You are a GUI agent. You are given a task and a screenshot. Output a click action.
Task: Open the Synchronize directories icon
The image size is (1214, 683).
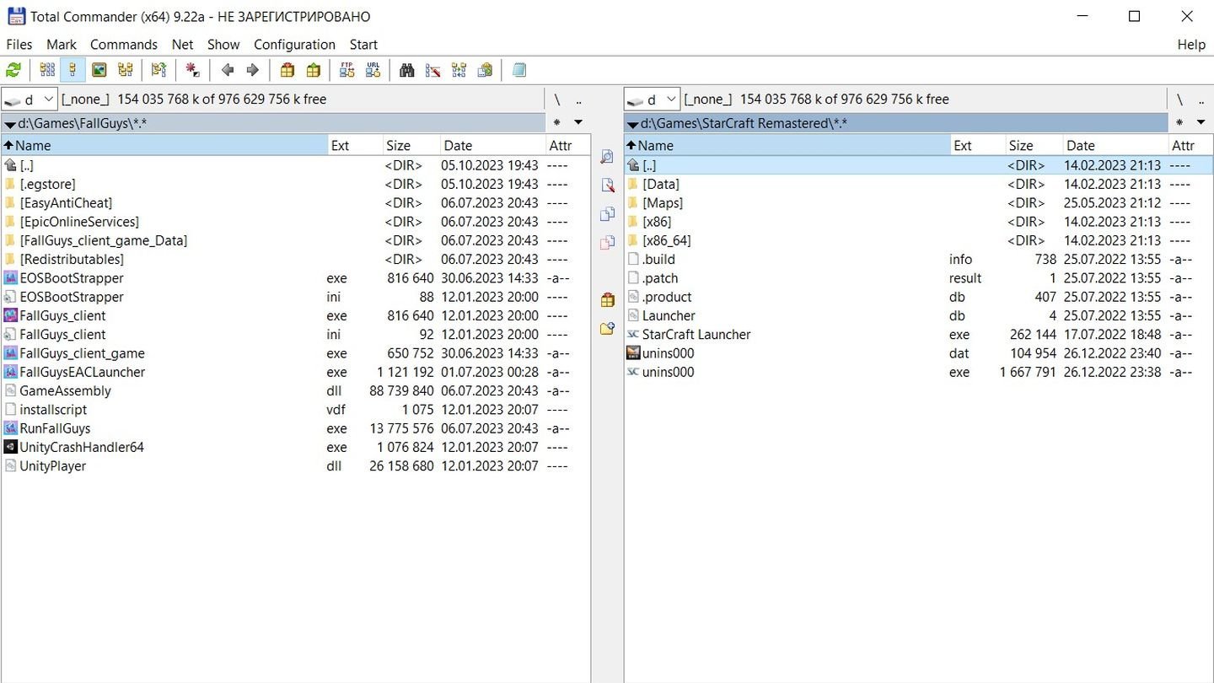point(459,70)
